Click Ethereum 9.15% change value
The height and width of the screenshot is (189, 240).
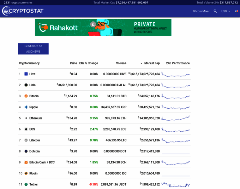click(x=94, y=118)
